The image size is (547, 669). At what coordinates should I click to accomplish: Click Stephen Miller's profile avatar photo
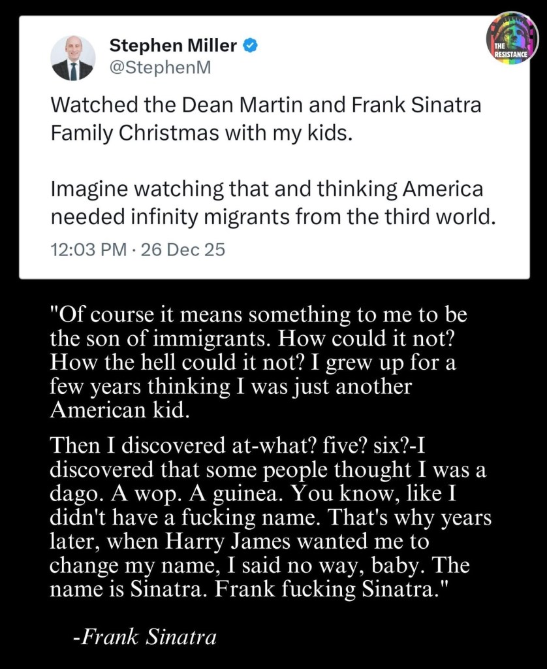tap(72, 58)
